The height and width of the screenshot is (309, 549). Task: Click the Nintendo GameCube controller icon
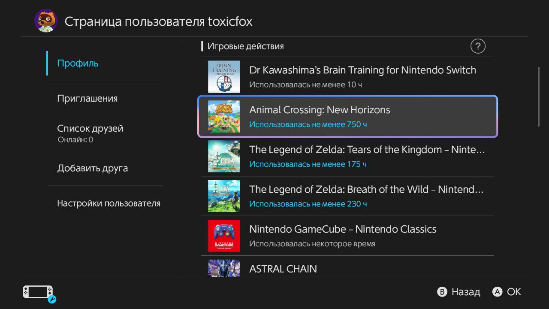point(224,236)
